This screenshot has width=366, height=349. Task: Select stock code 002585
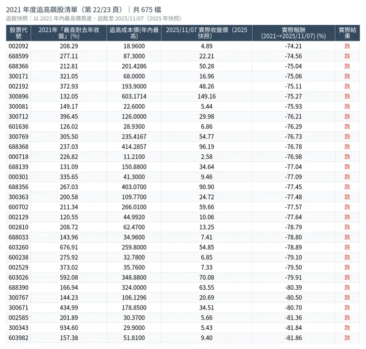tap(18, 317)
